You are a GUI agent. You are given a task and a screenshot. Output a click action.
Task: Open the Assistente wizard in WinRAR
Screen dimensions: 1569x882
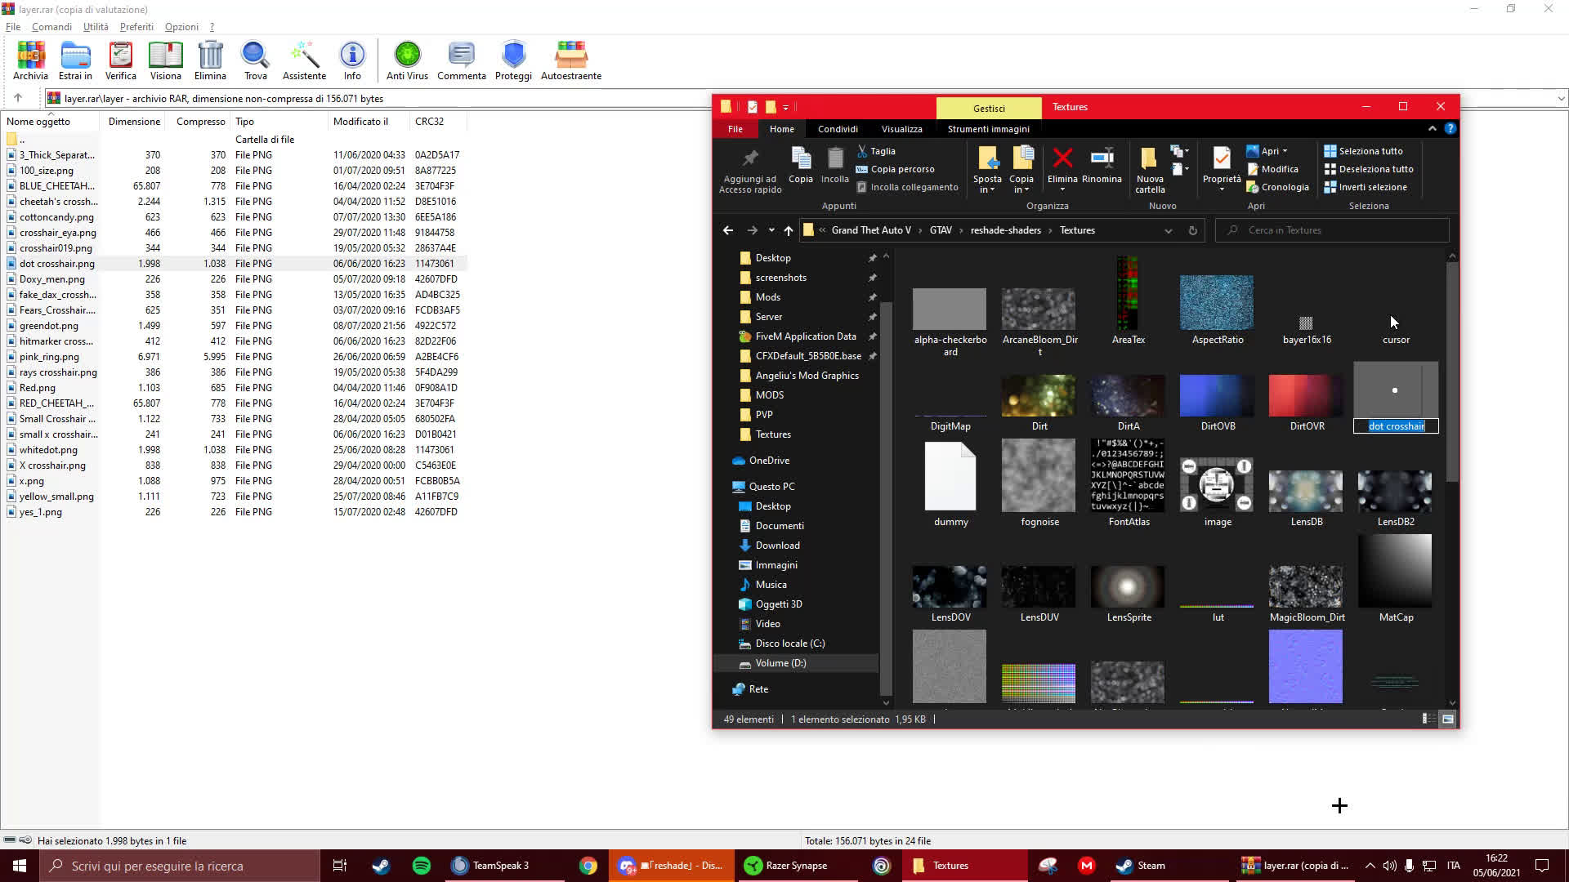point(303,57)
